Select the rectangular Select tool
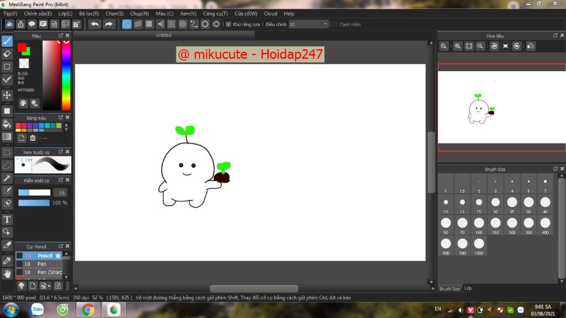 coord(7,152)
